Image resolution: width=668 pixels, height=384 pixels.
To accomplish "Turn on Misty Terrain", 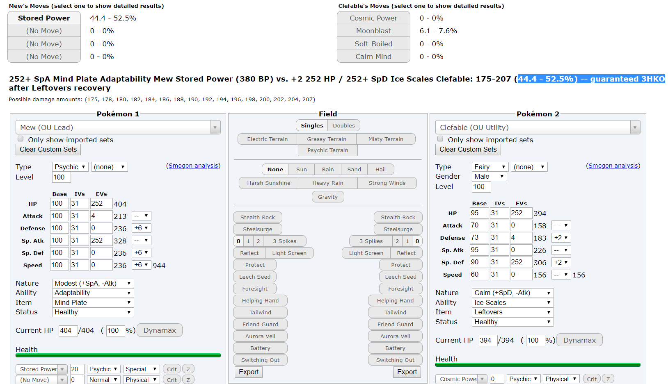I will tap(386, 139).
